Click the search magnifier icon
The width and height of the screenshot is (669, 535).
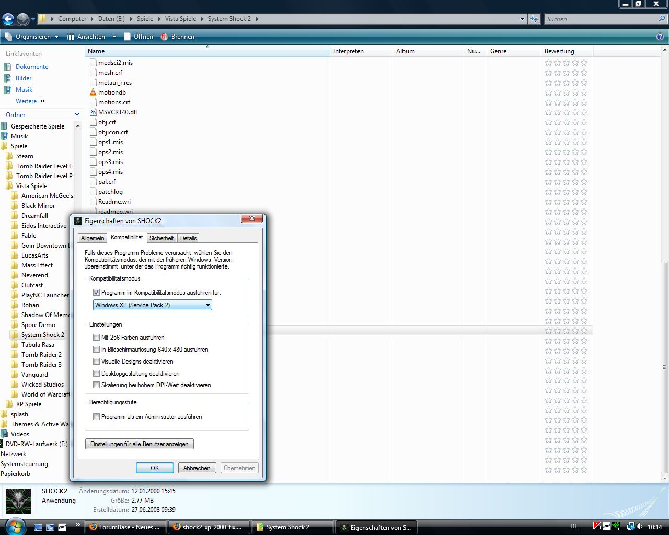click(x=662, y=19)
